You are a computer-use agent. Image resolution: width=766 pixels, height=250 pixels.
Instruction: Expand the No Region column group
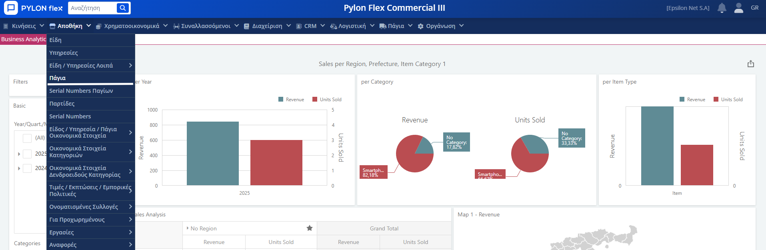tap(188, 228)
